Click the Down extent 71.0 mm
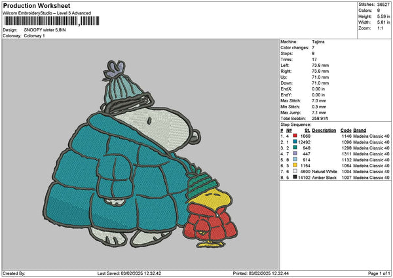The width and height of the screenshot is (393, 278). (x=320, y=83)
